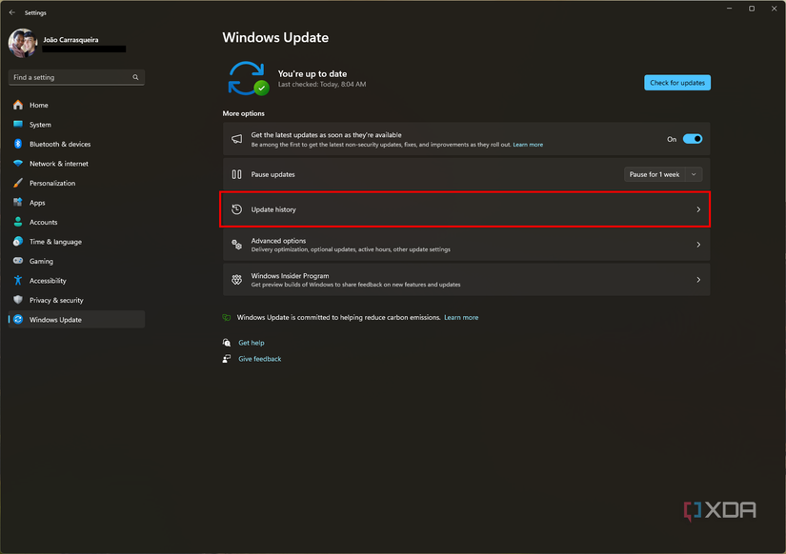Screen dimensions: 786x554
Task: Click Pause for 1 week button
Action: pos(655,174)
